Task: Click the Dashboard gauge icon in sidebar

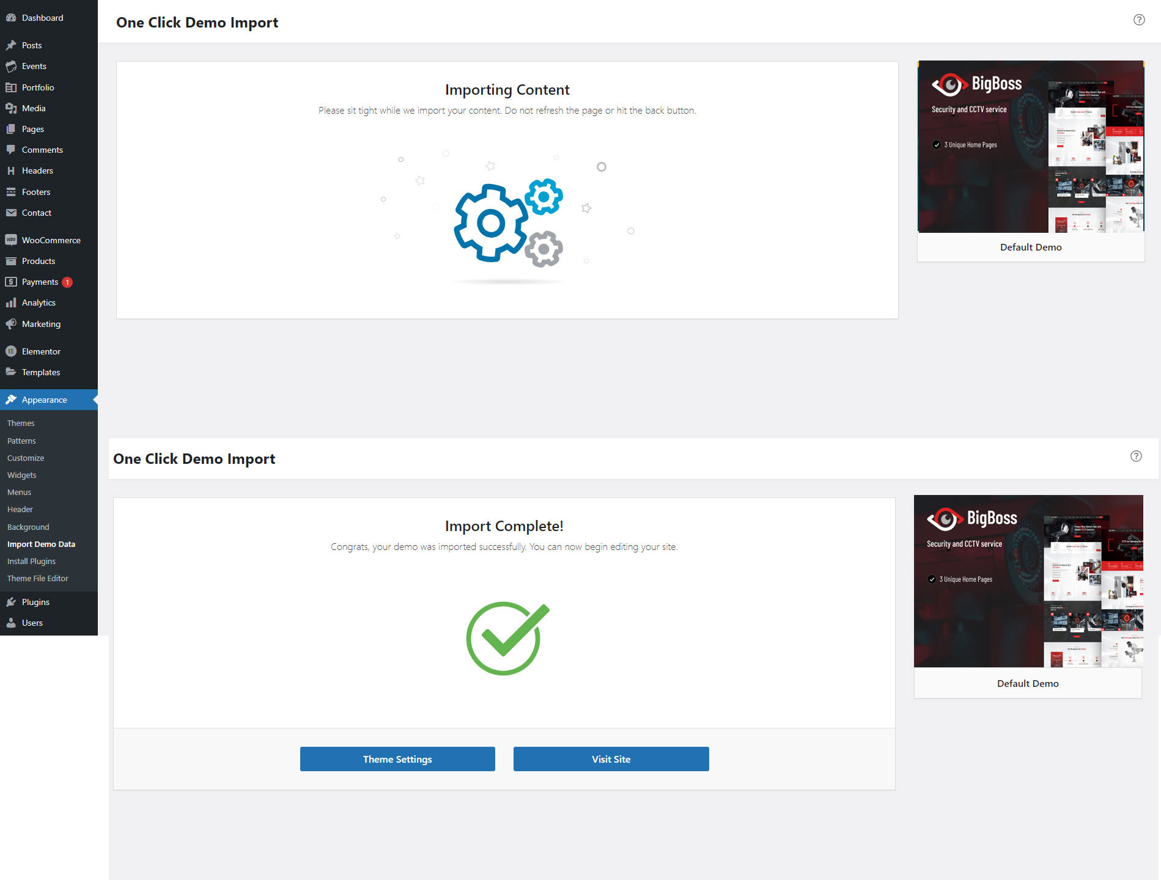Action: 11,18
